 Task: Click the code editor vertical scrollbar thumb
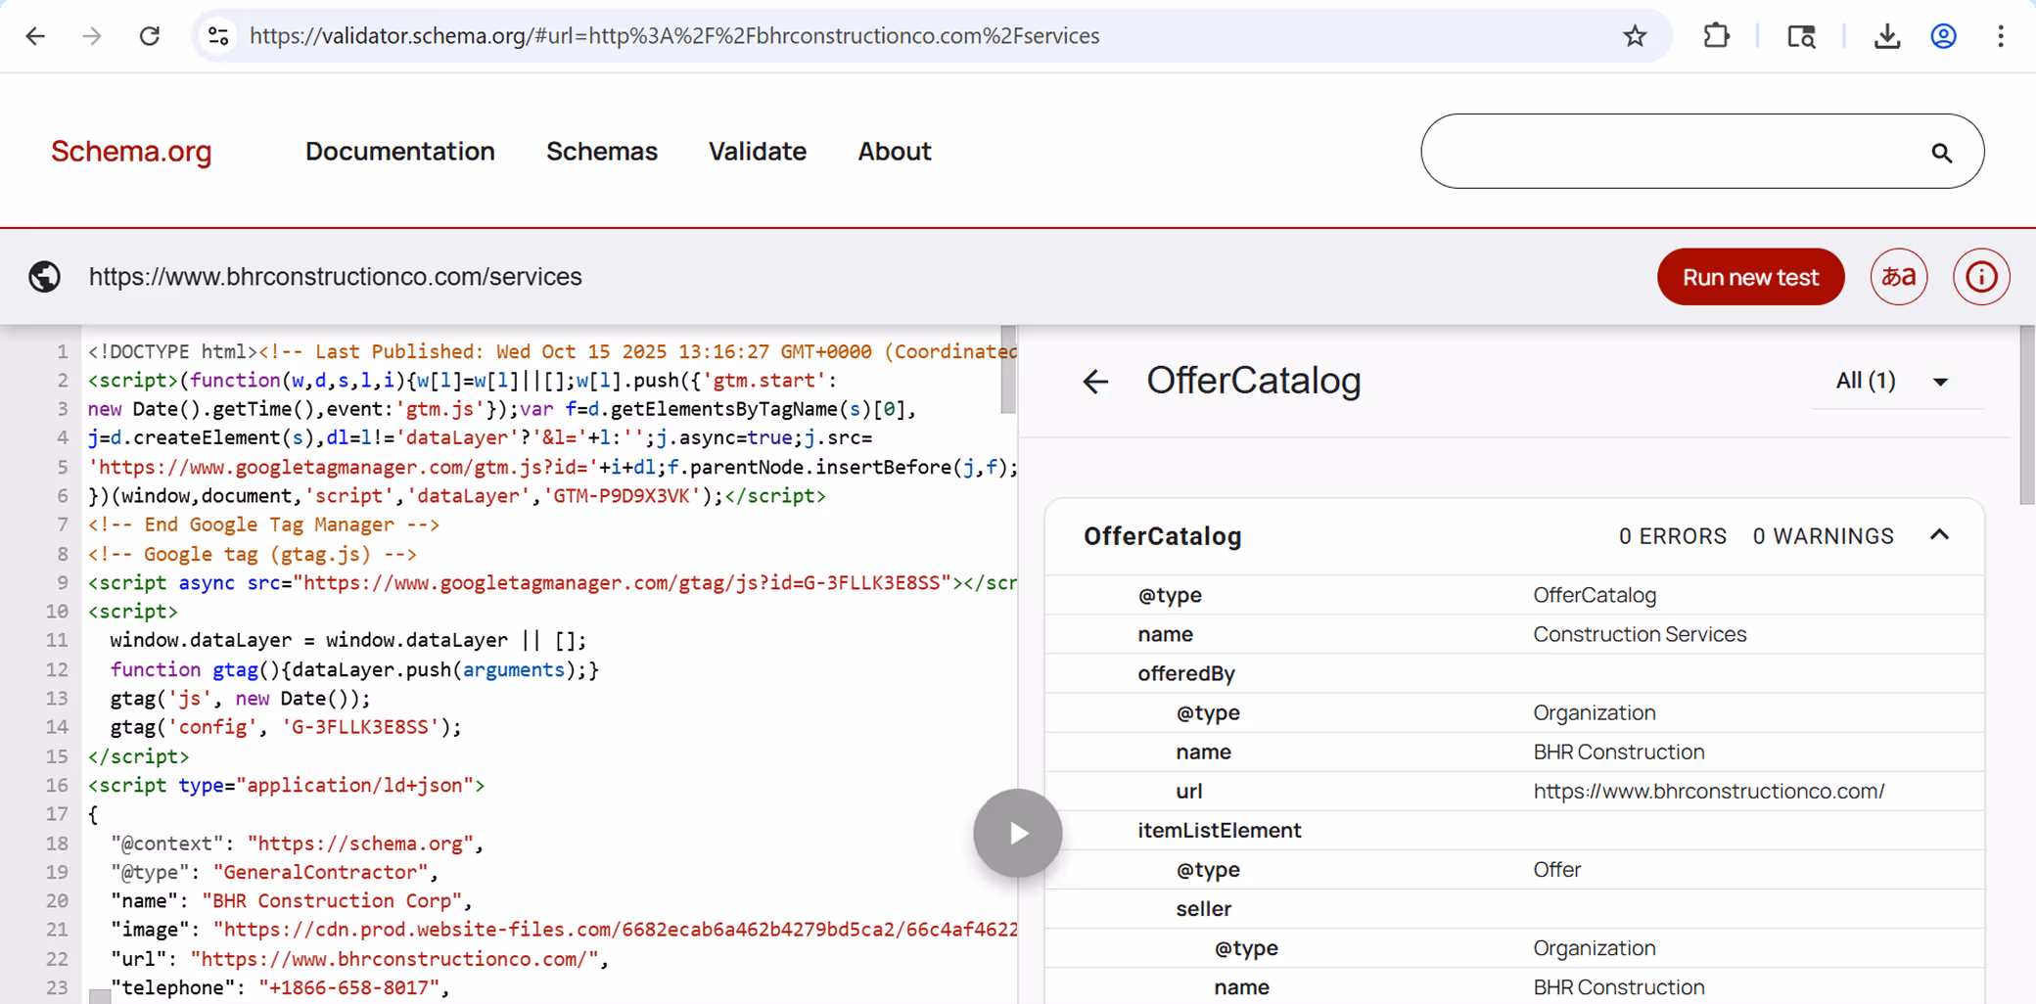(1008, 370)
